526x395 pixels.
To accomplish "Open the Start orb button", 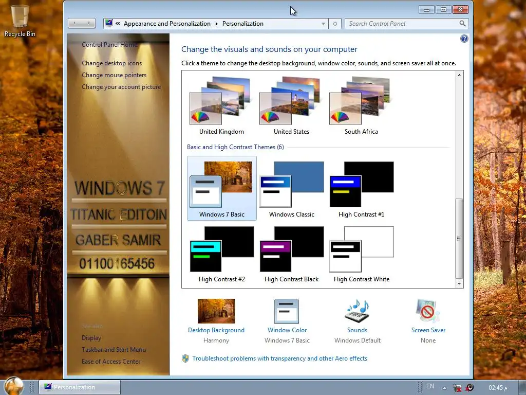I will coord(14,386).
